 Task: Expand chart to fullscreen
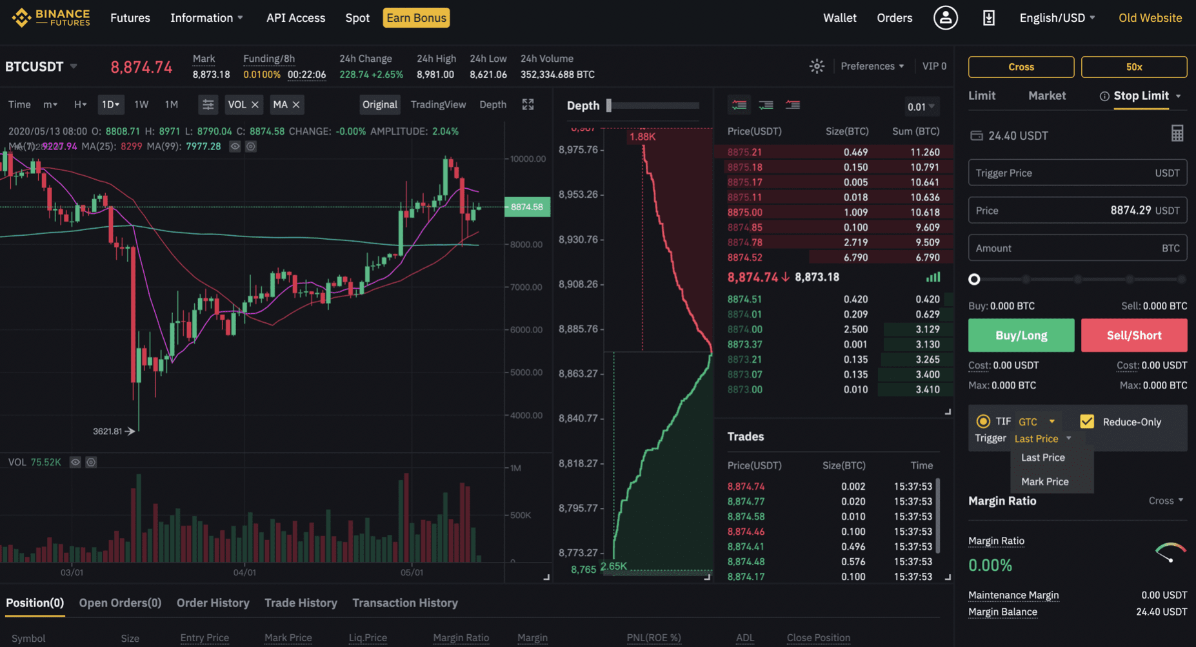click(528, 104)
